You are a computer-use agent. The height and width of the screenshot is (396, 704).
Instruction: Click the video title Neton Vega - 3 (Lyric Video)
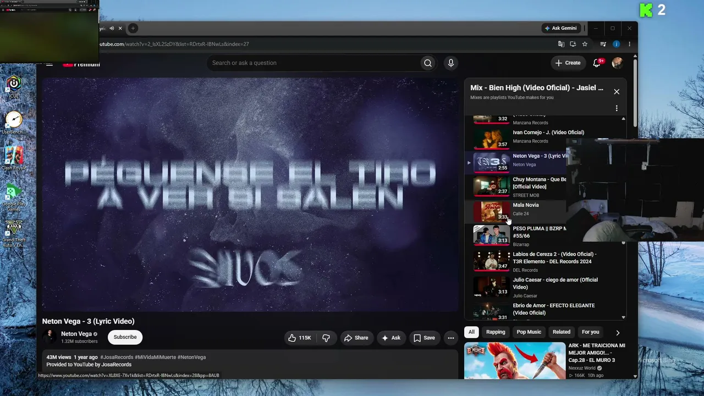[x=88, y=321]
